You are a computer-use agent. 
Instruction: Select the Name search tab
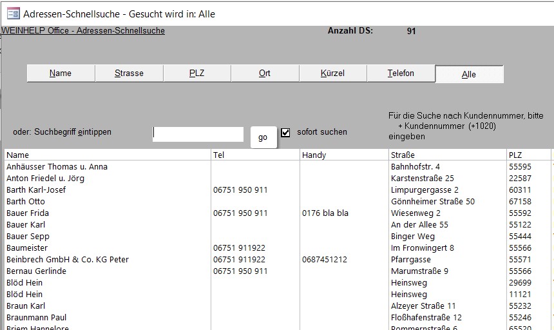(61, 73)
